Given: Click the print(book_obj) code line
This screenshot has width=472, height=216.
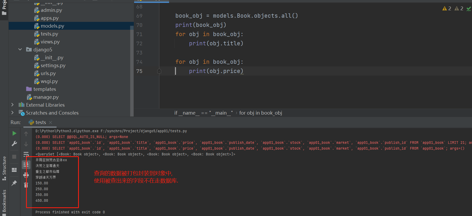Looking at the screenshot, I should [x=201, y=25].
